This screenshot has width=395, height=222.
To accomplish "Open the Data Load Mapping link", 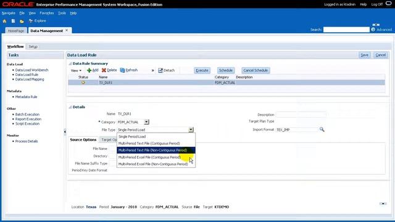I will (30, 80).
